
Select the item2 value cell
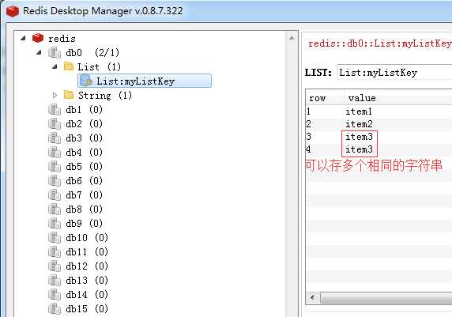point(359,124)
